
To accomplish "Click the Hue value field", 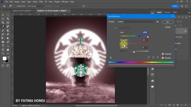I will pyautogui.click(x=145, y=32).
